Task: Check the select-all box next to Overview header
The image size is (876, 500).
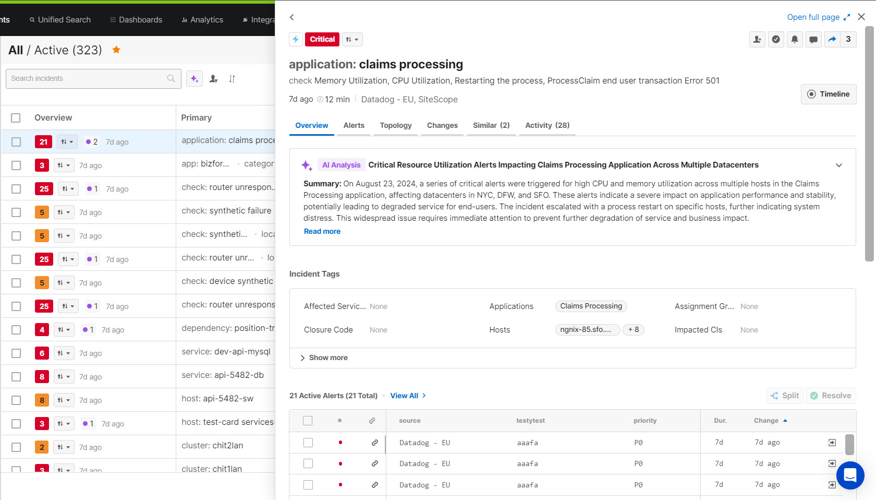Action: click(16, 118)
